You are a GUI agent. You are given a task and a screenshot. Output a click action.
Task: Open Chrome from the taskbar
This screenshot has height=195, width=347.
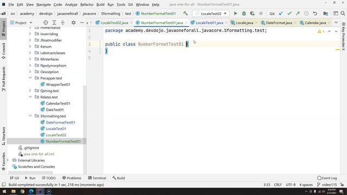tap(22, 191)
